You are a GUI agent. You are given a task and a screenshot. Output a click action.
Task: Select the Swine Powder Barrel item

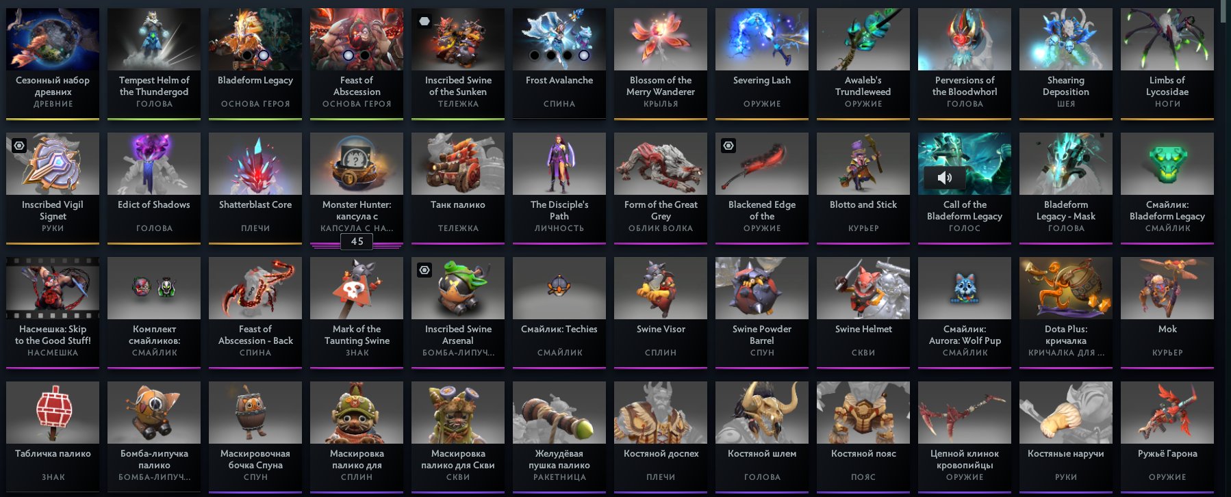click(x=762, y=312)
